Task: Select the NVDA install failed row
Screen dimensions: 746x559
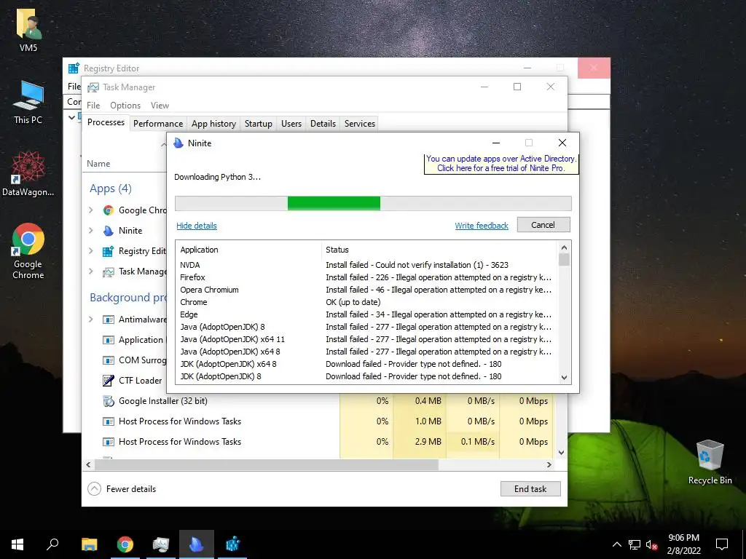Action: 366,265
